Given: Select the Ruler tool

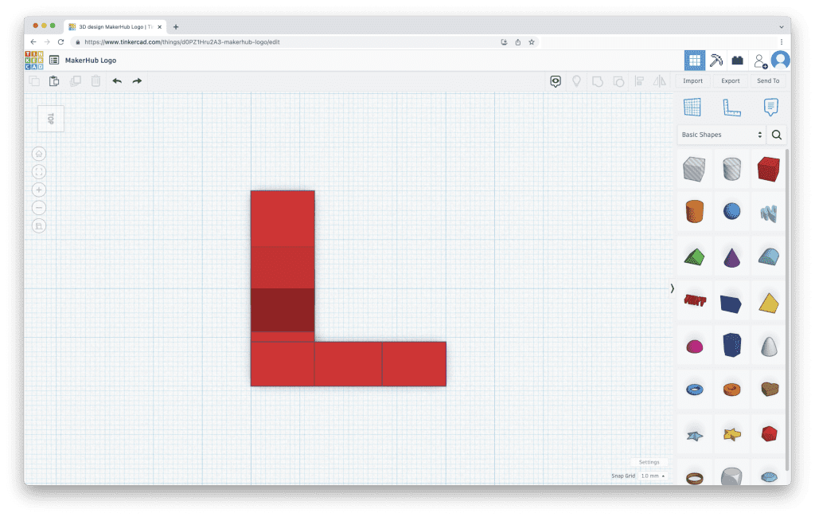Looking at the screenshot, I should [731, 108].
